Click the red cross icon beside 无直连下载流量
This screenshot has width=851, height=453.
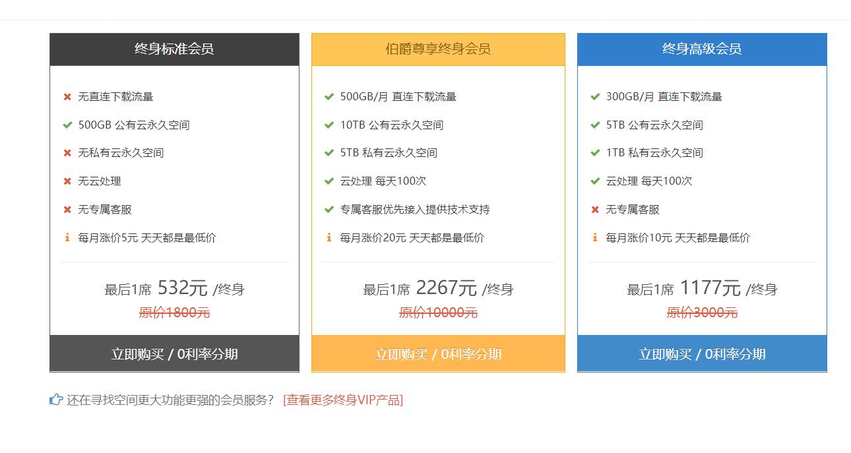click(67, 96)
